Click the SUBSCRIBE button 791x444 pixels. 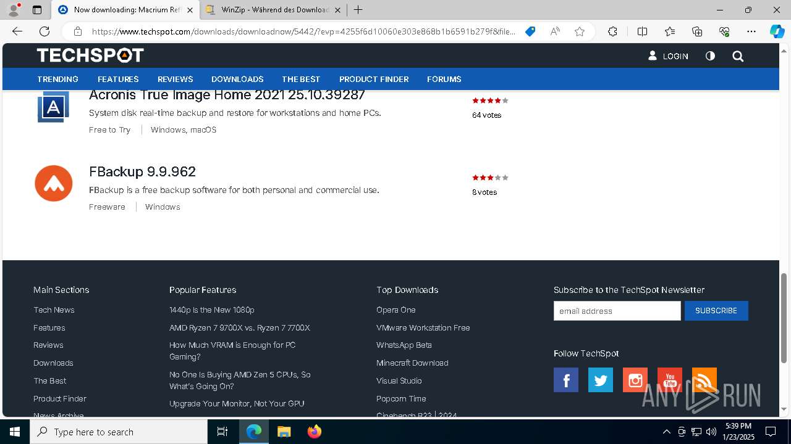(x=716, y=311)
